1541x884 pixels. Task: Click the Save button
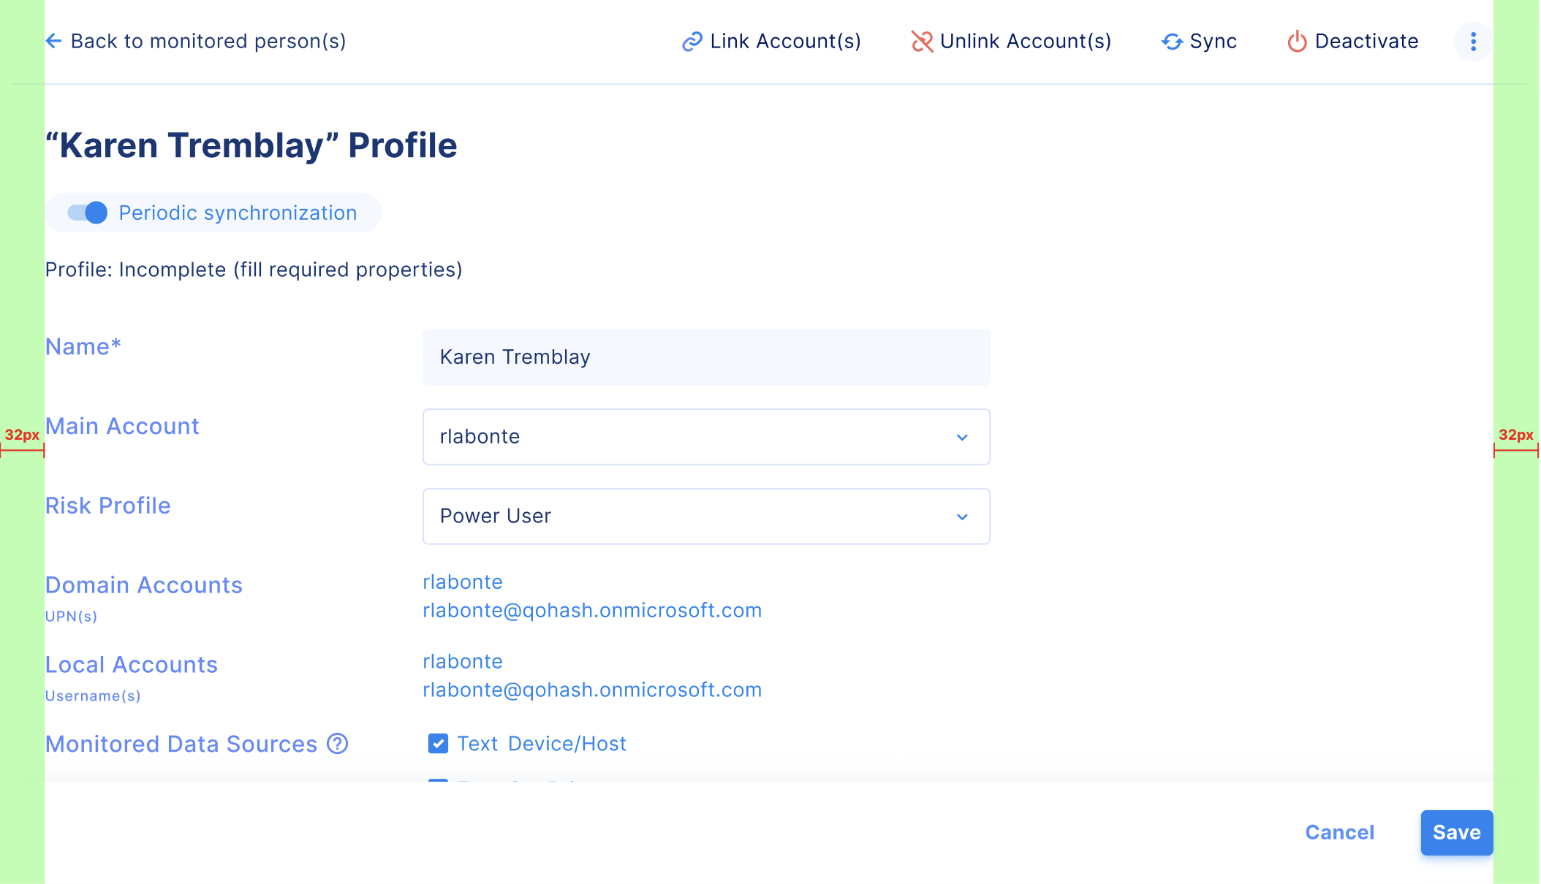click(1456, 833)
